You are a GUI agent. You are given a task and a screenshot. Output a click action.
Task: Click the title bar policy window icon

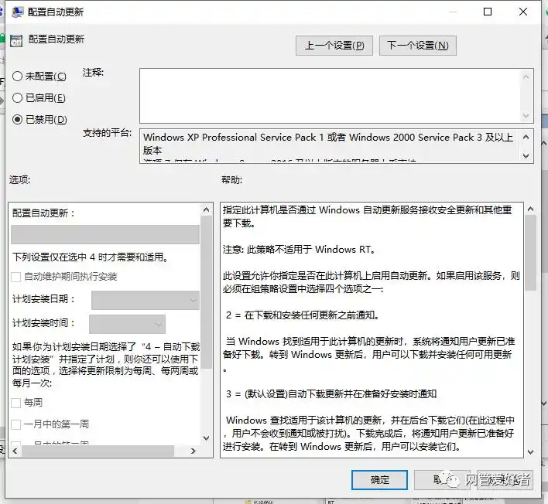click(18, 12)
